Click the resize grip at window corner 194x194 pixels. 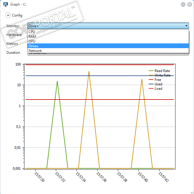[x=192, y=192]
